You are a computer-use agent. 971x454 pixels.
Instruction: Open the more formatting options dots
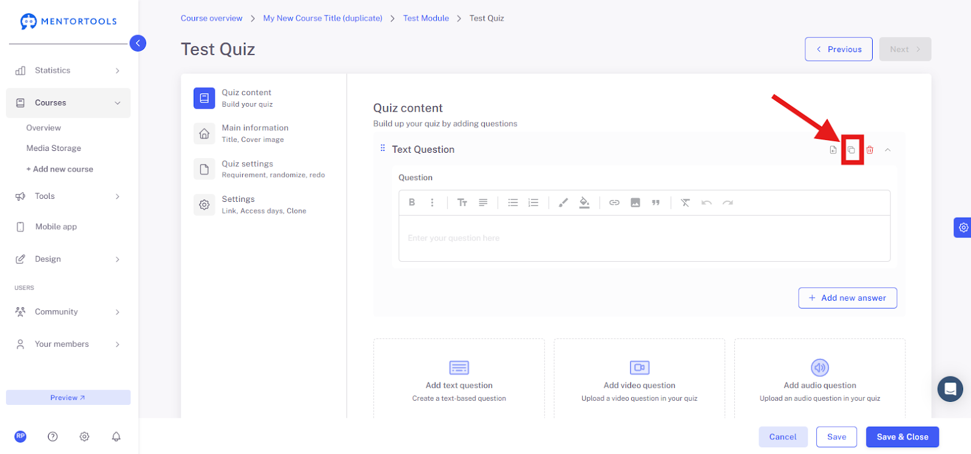click(432, 202)
